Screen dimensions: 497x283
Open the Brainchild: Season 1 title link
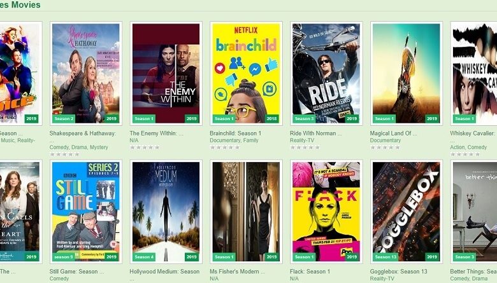(236, 134)
